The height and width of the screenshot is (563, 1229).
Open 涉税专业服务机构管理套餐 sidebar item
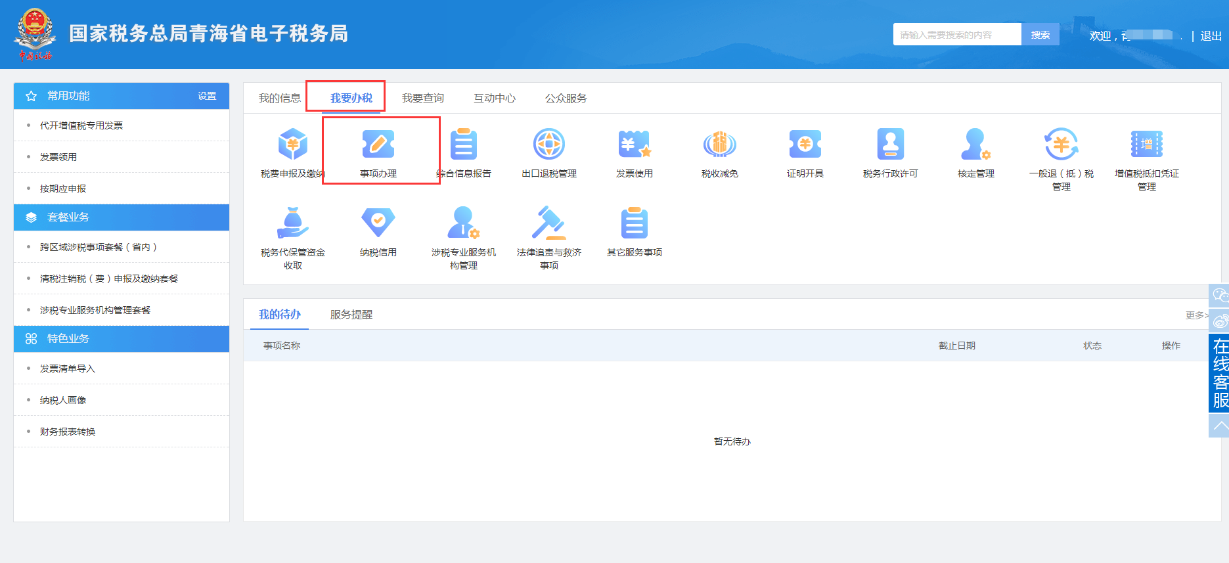[x=95, y=310]
